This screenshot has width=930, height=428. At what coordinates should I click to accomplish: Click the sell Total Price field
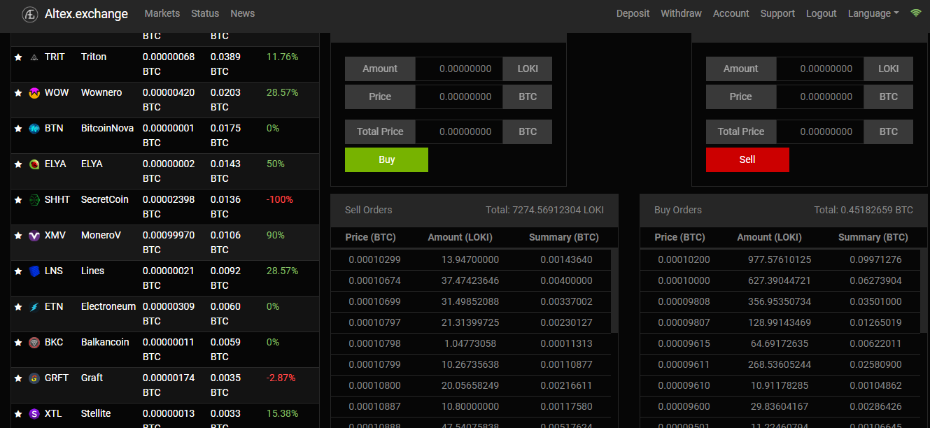coord(820,131)
